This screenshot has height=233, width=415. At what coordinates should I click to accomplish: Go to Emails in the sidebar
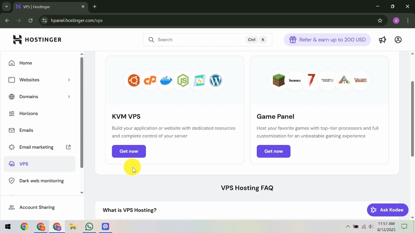pos(40,130)
